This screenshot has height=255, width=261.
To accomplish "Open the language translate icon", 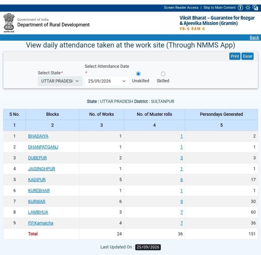I will pyautogui.click(x=255, y=8).
